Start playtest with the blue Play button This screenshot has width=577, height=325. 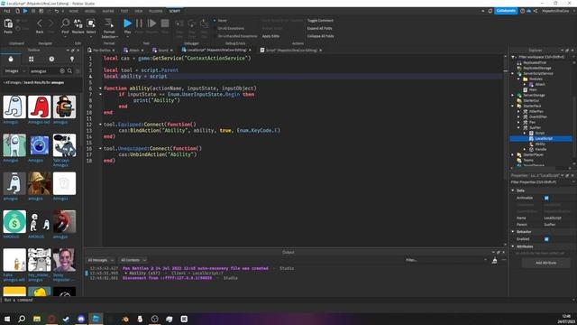point(127,23)
